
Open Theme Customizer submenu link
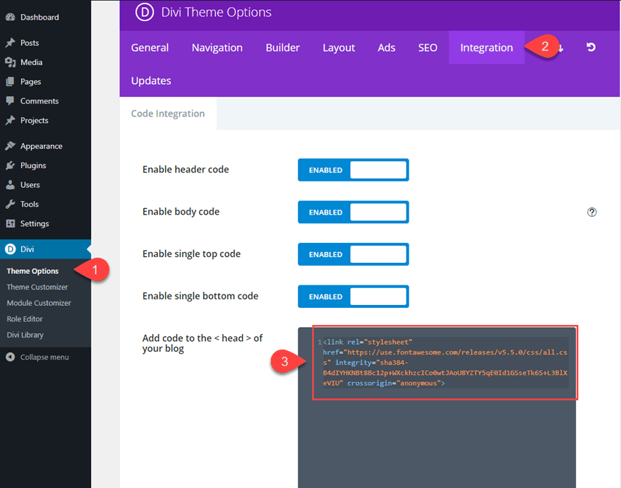[x=37, y=287]
